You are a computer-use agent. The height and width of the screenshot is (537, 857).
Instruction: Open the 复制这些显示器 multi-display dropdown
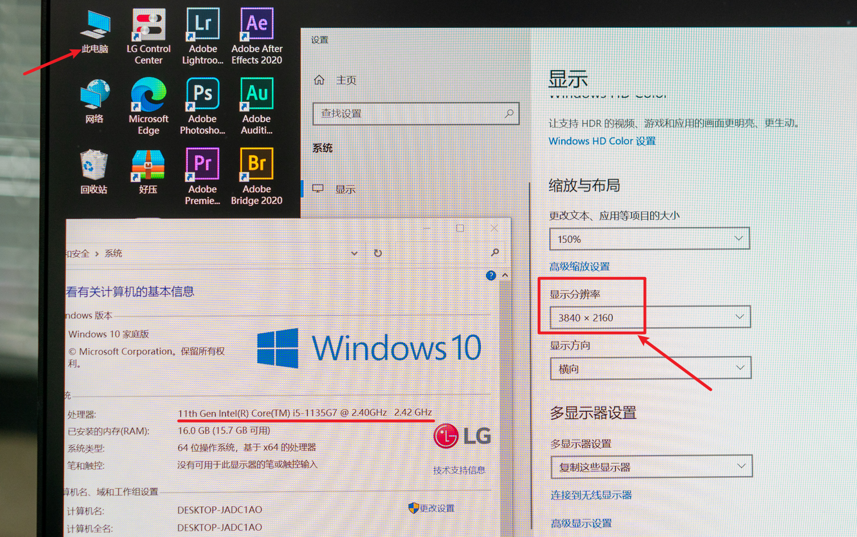coord(652,467)
